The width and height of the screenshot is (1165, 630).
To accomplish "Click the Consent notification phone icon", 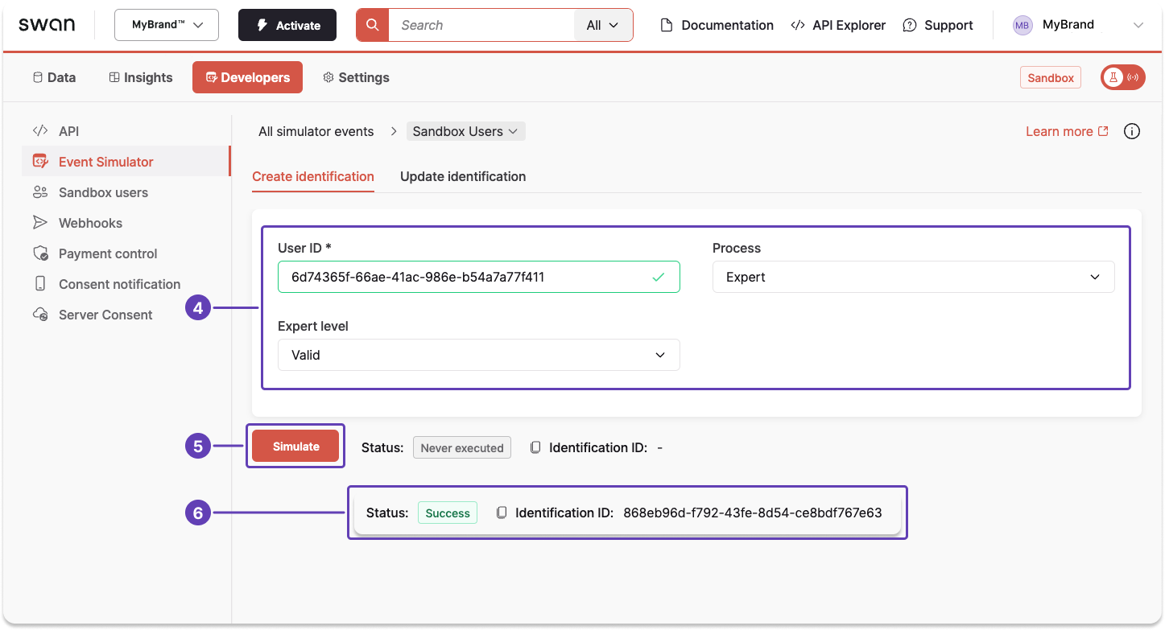I will click(40, 284).
